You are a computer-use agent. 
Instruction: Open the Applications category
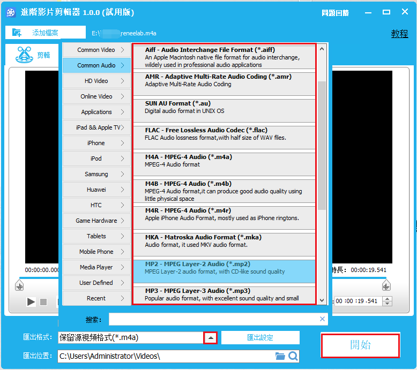pos(97,112)
